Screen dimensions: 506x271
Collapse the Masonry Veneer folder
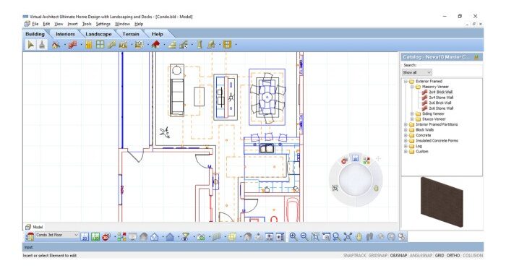pos(412,87)
